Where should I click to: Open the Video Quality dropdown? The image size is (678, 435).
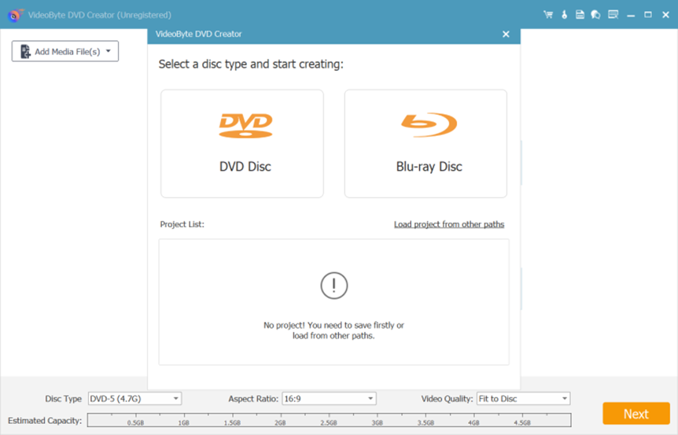click(523, 399)
